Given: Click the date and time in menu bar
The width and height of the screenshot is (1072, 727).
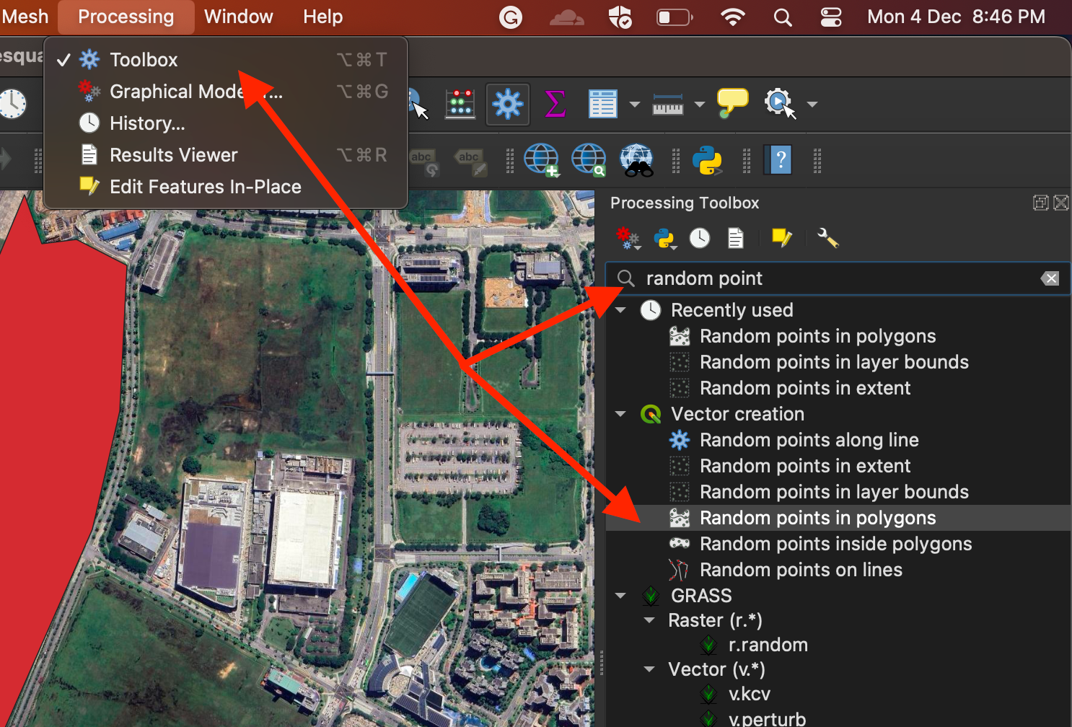Looking at the screenshot, I should pyautogui.click(x=956, y=17).
